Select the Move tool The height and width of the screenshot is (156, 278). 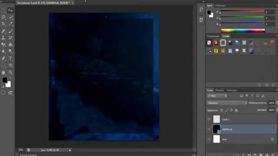pyautogui.click(x=10, y=10)
